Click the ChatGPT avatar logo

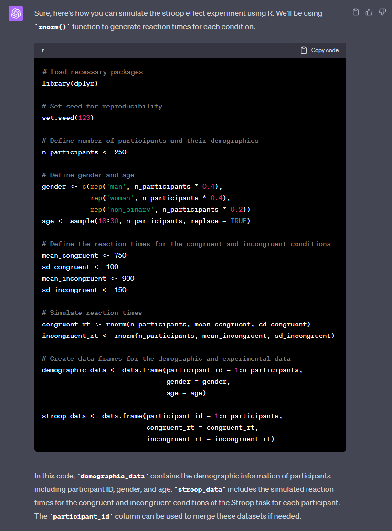[16, 13]
